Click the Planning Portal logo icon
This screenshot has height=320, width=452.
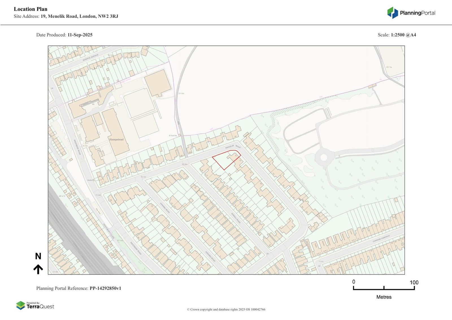392,13
